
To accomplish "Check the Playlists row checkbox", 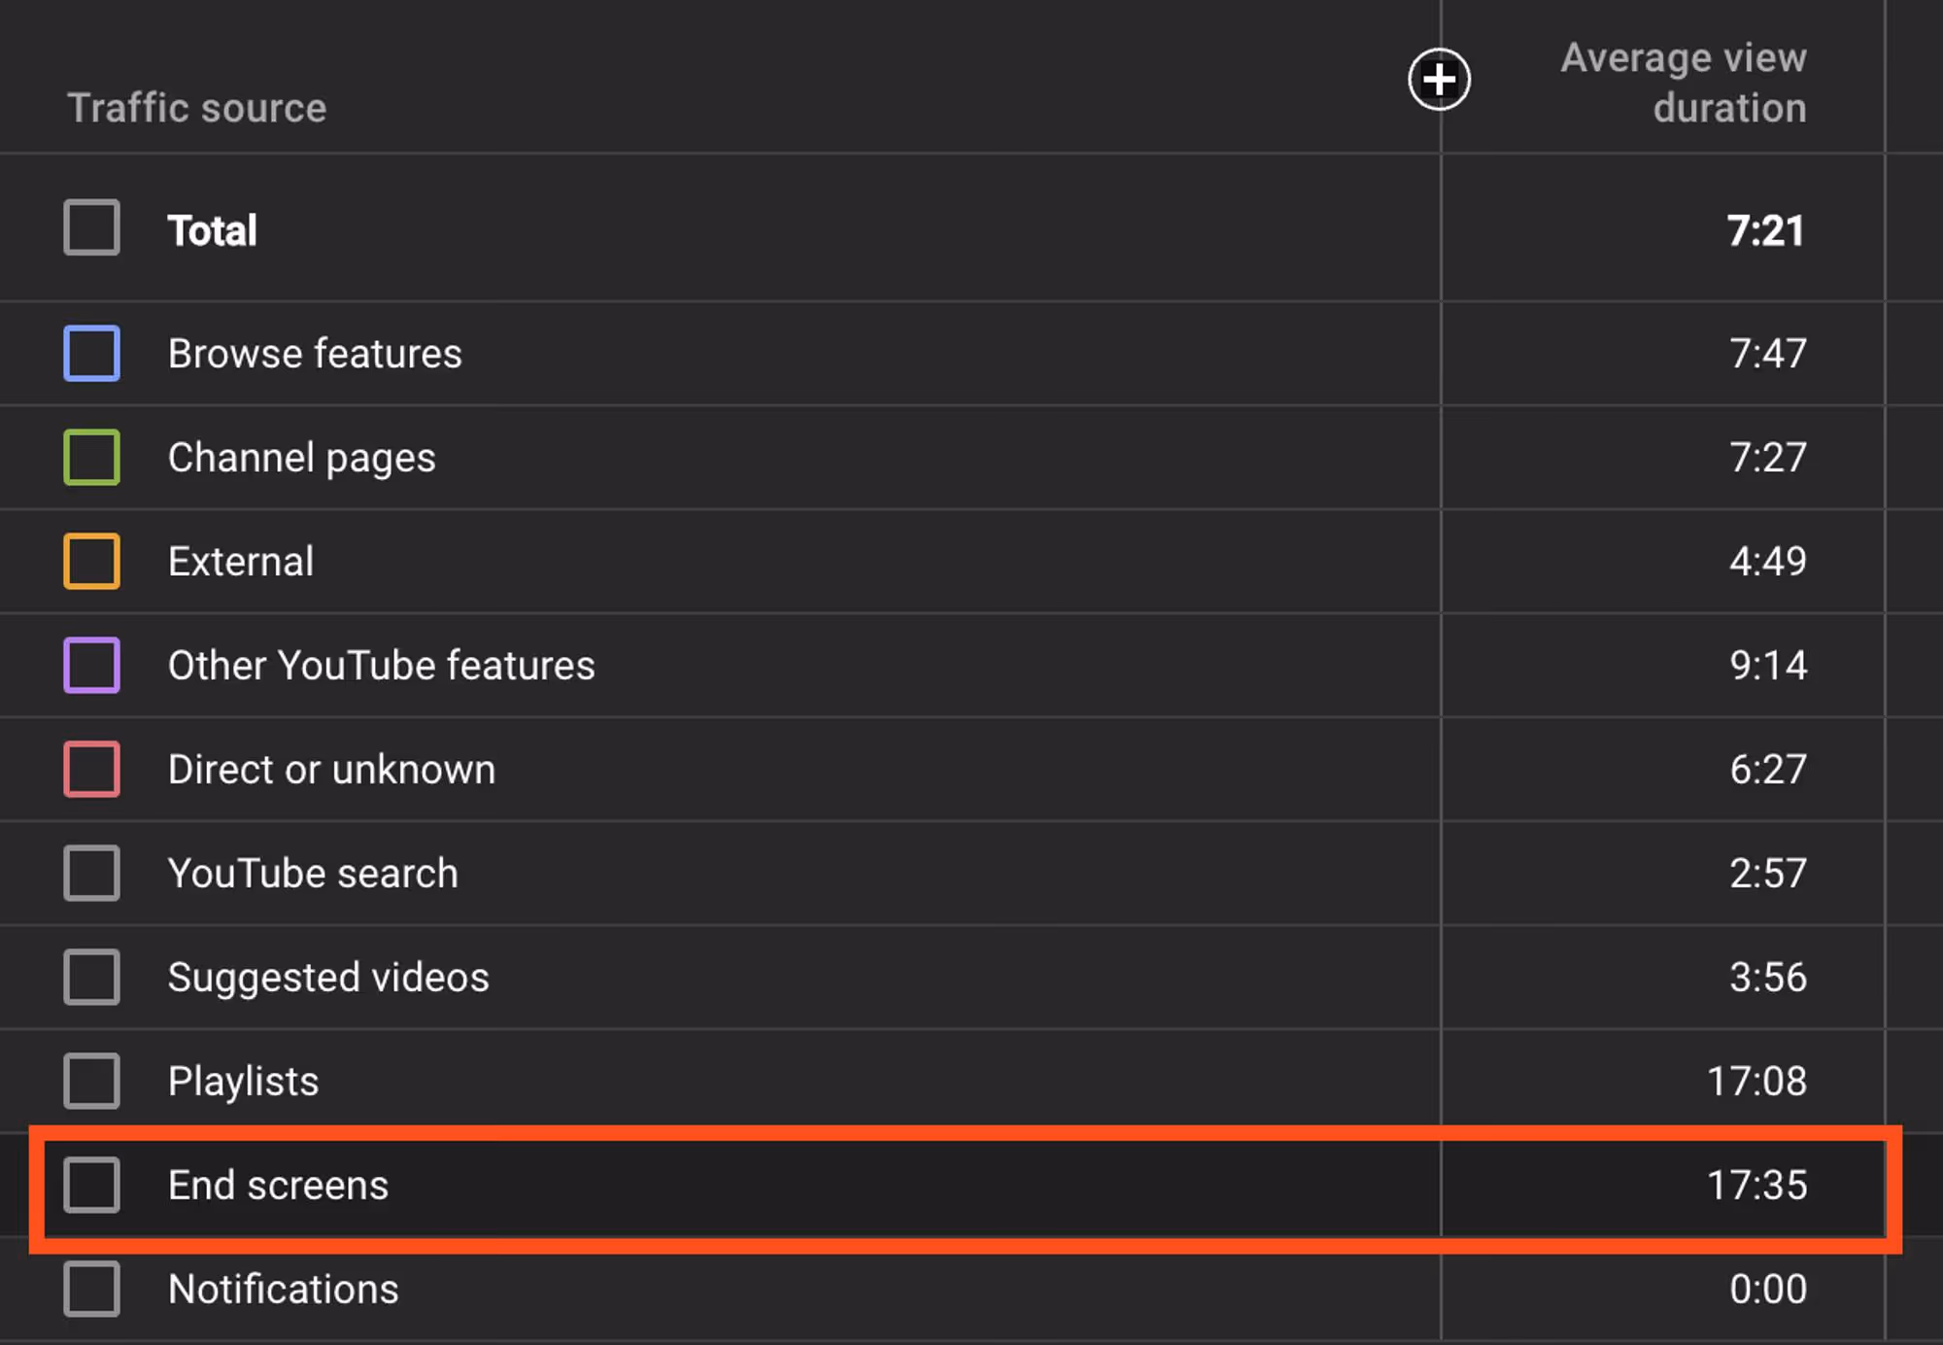I will [x=92, y=1082].
